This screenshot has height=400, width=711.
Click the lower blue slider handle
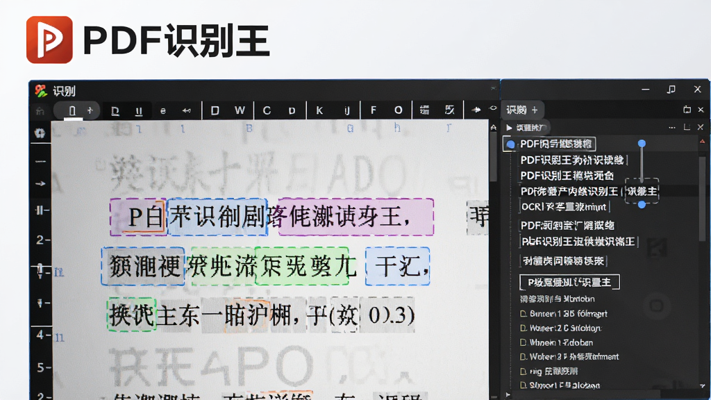tap(642, 205)
